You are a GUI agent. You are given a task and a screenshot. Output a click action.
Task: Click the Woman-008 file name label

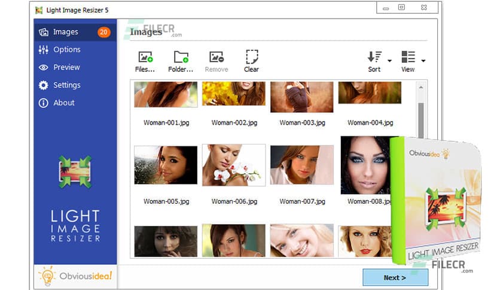[x=369, y=201]
